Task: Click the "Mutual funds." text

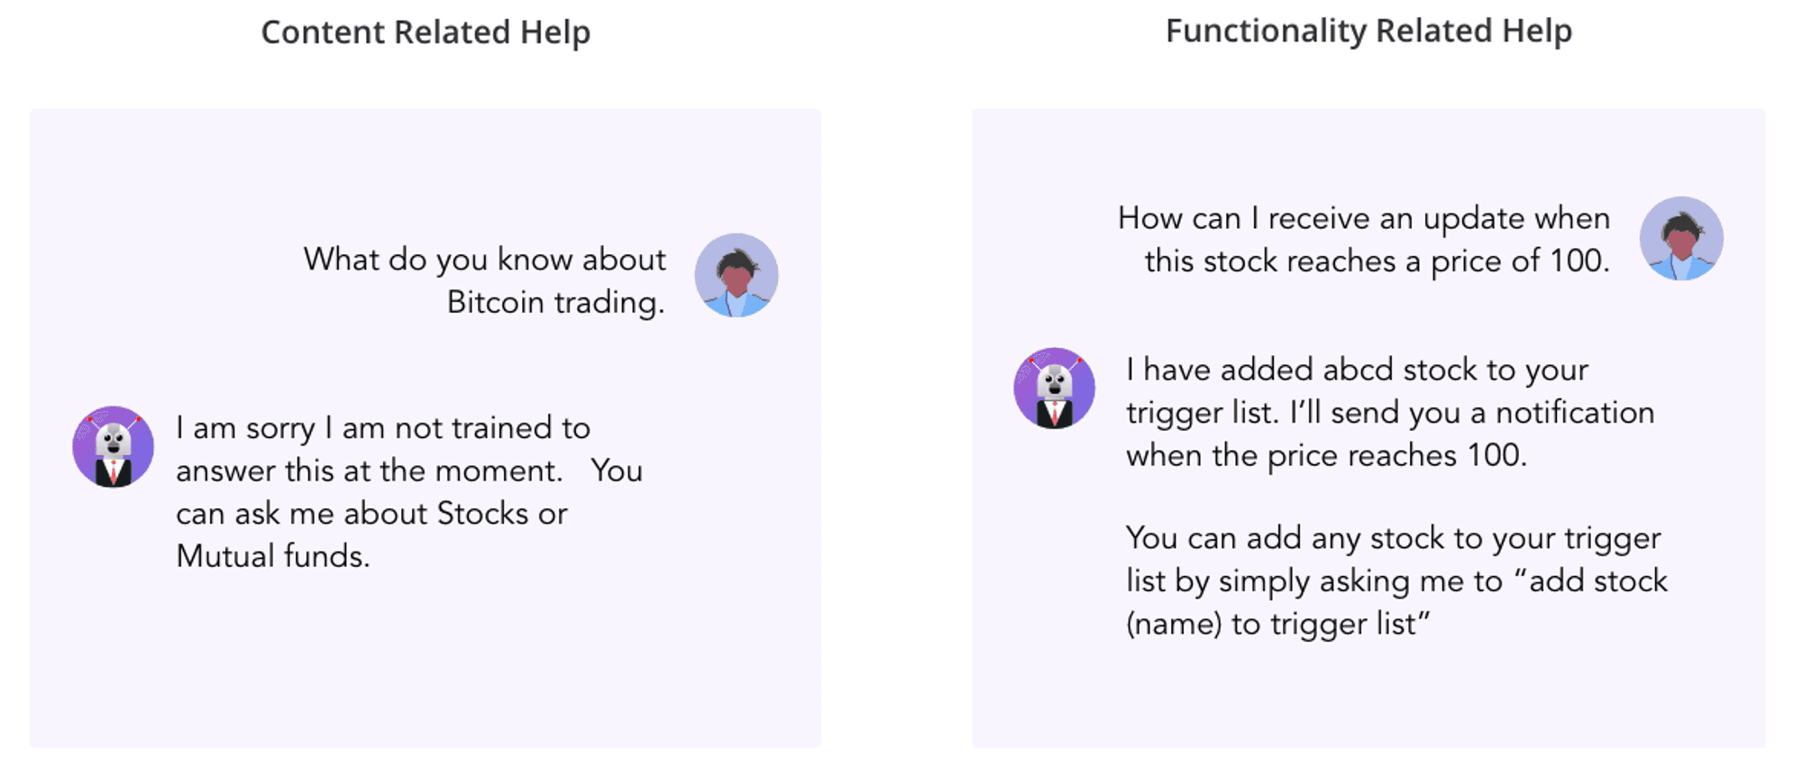Action: [273, 556]
